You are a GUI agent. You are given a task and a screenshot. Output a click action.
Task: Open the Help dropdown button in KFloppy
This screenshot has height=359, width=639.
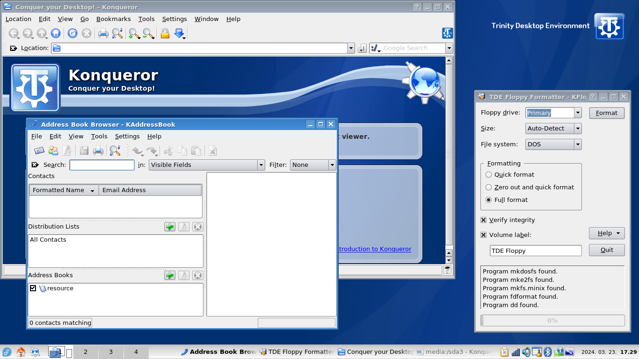[607, 233]
